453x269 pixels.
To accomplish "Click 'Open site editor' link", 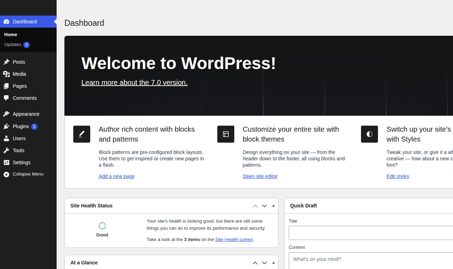I will pyautogui.click(x=260, y=176).
